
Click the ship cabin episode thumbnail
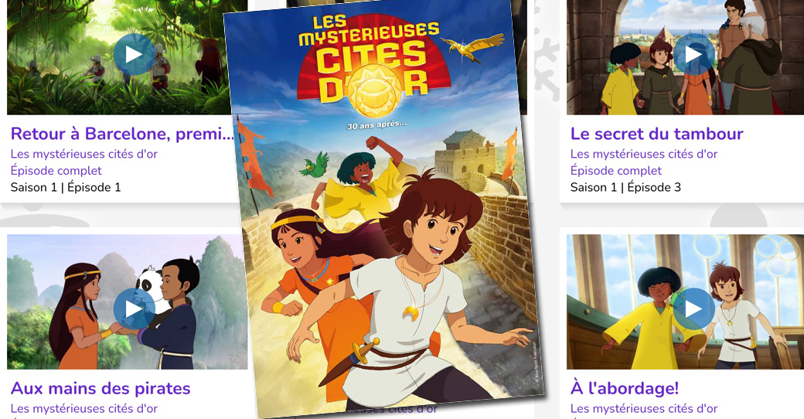pyautogui.click(x=685, y=301)
